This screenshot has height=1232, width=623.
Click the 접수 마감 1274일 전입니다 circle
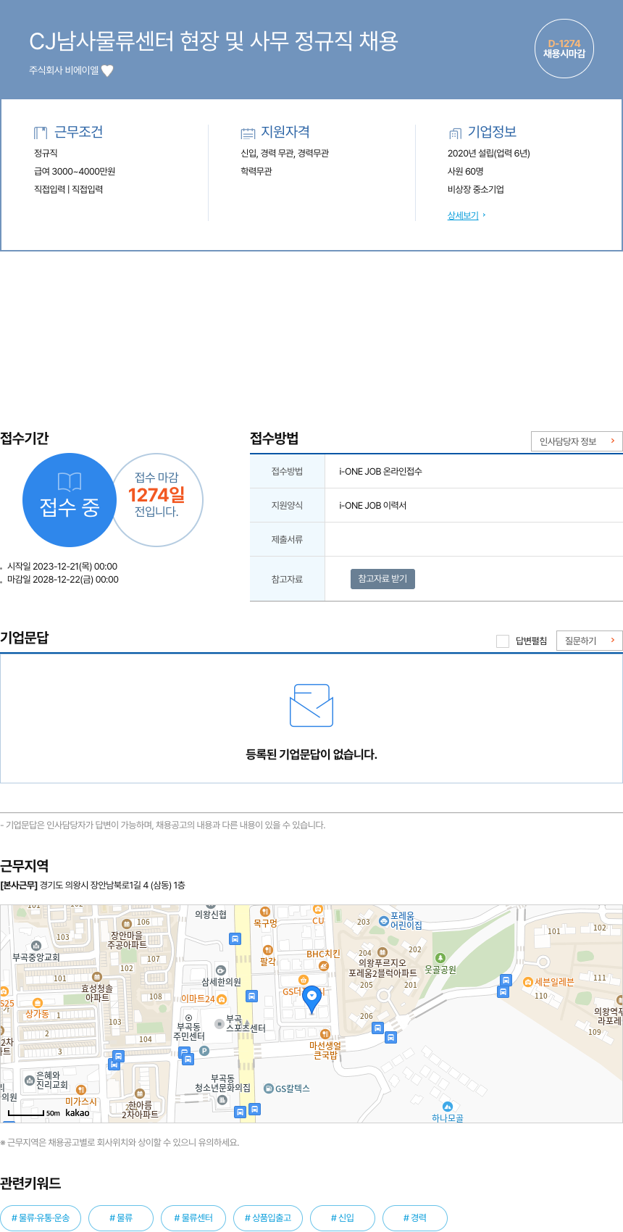156,500
